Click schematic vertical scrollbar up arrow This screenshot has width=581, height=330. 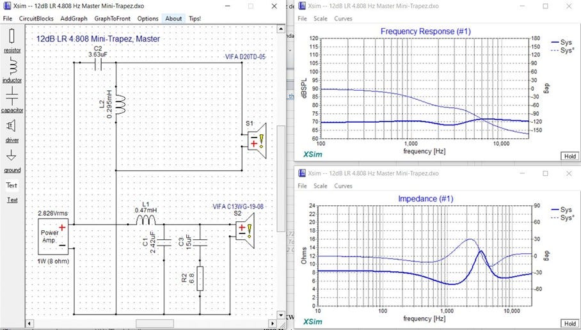281,29
